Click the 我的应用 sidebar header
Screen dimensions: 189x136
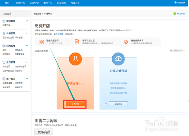[x=7, y=14]
